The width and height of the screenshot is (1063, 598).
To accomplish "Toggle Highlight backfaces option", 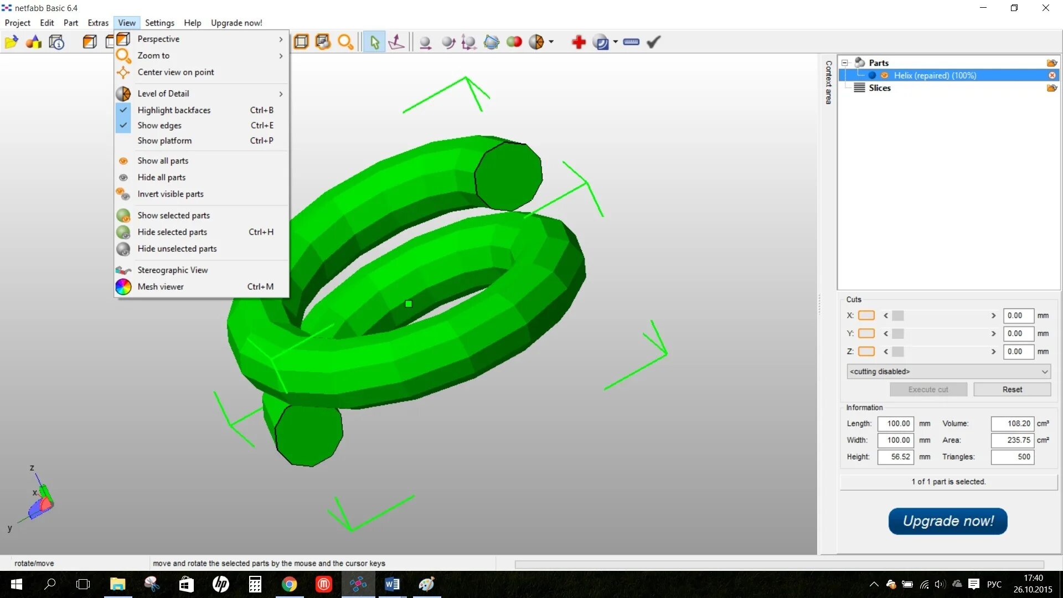I will pyautogui.click(x=174, y=110).
